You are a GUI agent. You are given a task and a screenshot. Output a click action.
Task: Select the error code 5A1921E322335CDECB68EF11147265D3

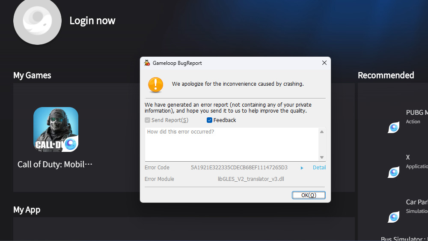click(x=239, y=168)
